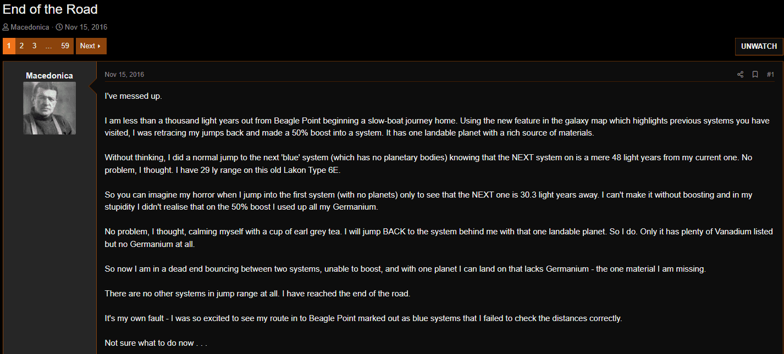784x354 pixels.
Task: Click the "I've messed up." opening line
Action: 133,96
